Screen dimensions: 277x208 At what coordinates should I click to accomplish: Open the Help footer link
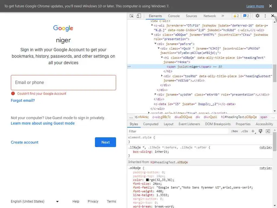[x=76, y=201]
